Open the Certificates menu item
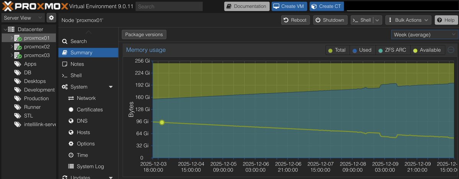Image resolution: width=459 pixels, height=179 pixels. coord(88,110)
